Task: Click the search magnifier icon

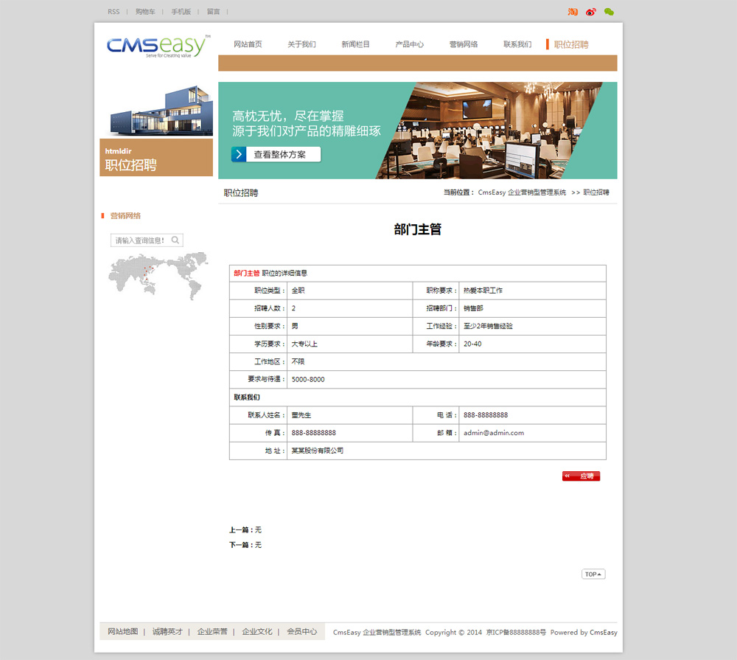Action: (175, 240)
